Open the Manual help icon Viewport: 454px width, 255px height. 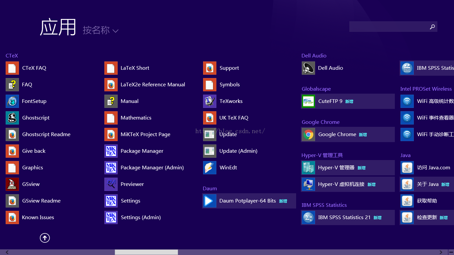click(x=111, y=101)
